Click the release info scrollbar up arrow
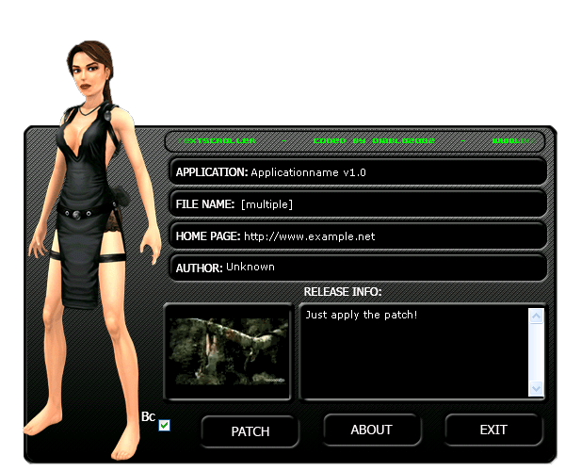 [536, 317]
